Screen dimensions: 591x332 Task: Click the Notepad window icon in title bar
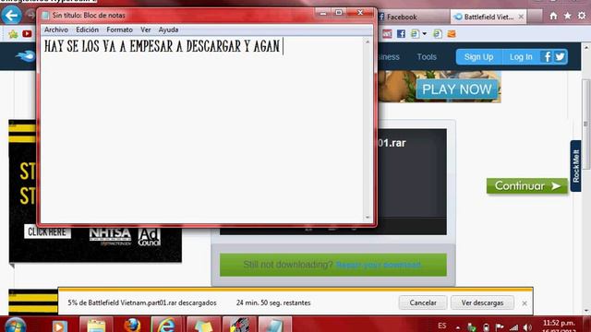point(45,16)
